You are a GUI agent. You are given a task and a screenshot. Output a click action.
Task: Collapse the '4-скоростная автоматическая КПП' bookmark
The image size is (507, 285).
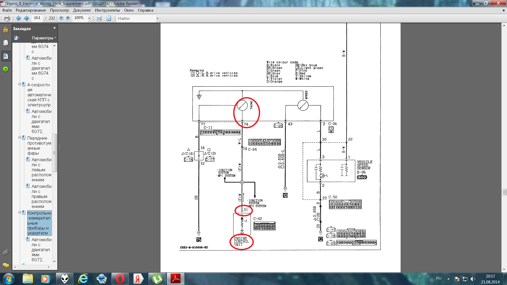[20, 84]
